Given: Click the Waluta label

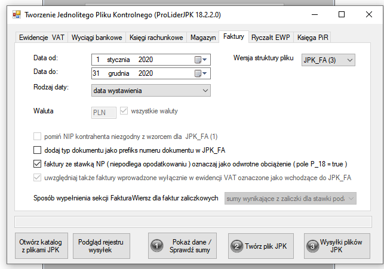Looking at the screenshot, I should point(44,111).
